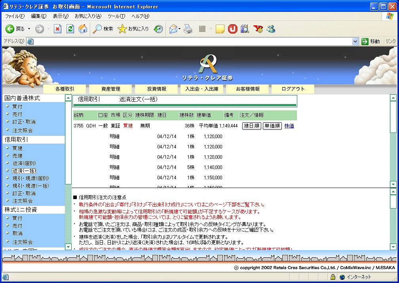Click the 移動 go button
The image size is (399, 283).
coord(370,41)
